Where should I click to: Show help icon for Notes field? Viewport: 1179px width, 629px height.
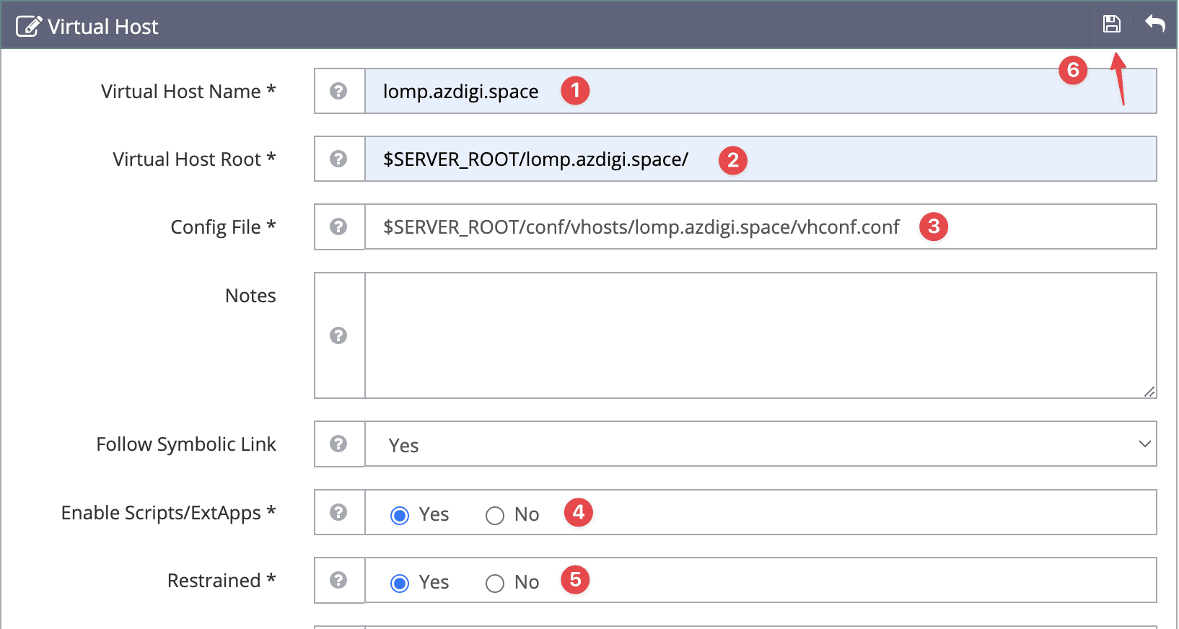[x=338, y=335]
